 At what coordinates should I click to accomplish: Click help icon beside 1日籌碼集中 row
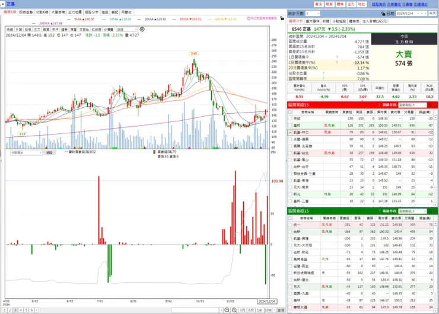coord(337,57)
